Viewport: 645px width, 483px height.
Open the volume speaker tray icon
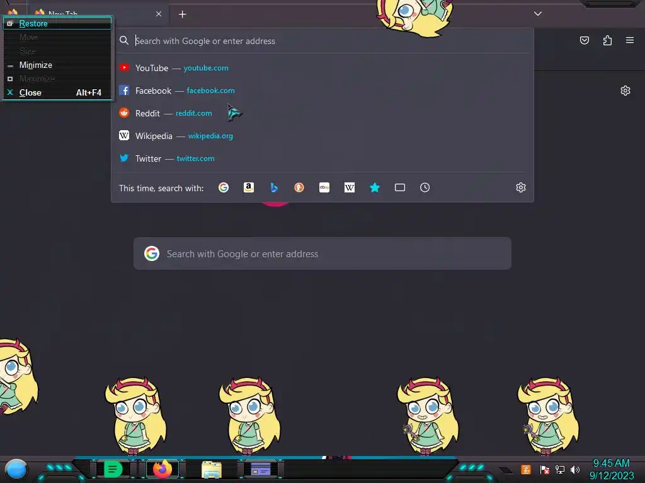[x=575, y=469]
